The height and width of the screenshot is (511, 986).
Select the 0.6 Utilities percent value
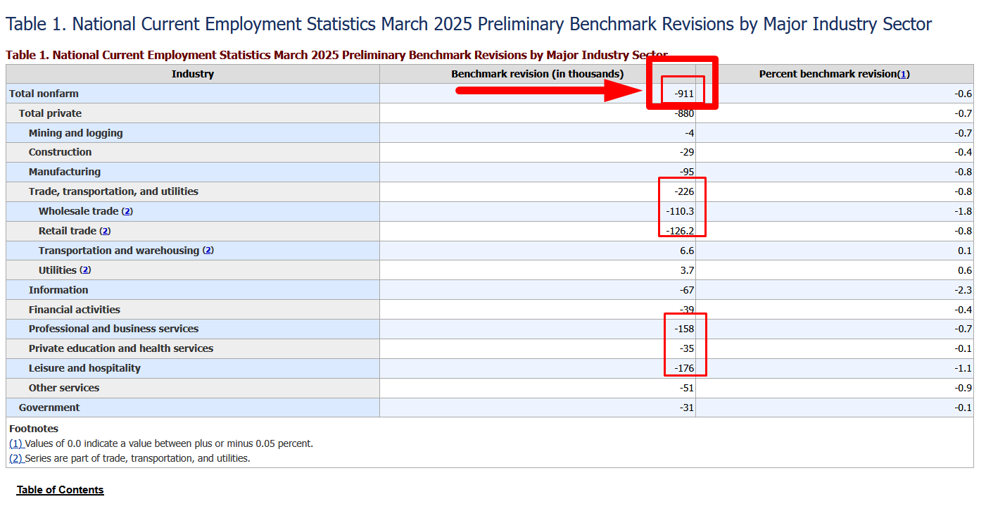(x=965, y=270)
